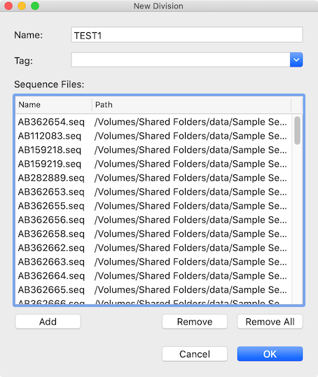The width and height of the screenshot is (318, 377).
Task: Select the AB282889.seq row
Action: (x=153, y=178)
